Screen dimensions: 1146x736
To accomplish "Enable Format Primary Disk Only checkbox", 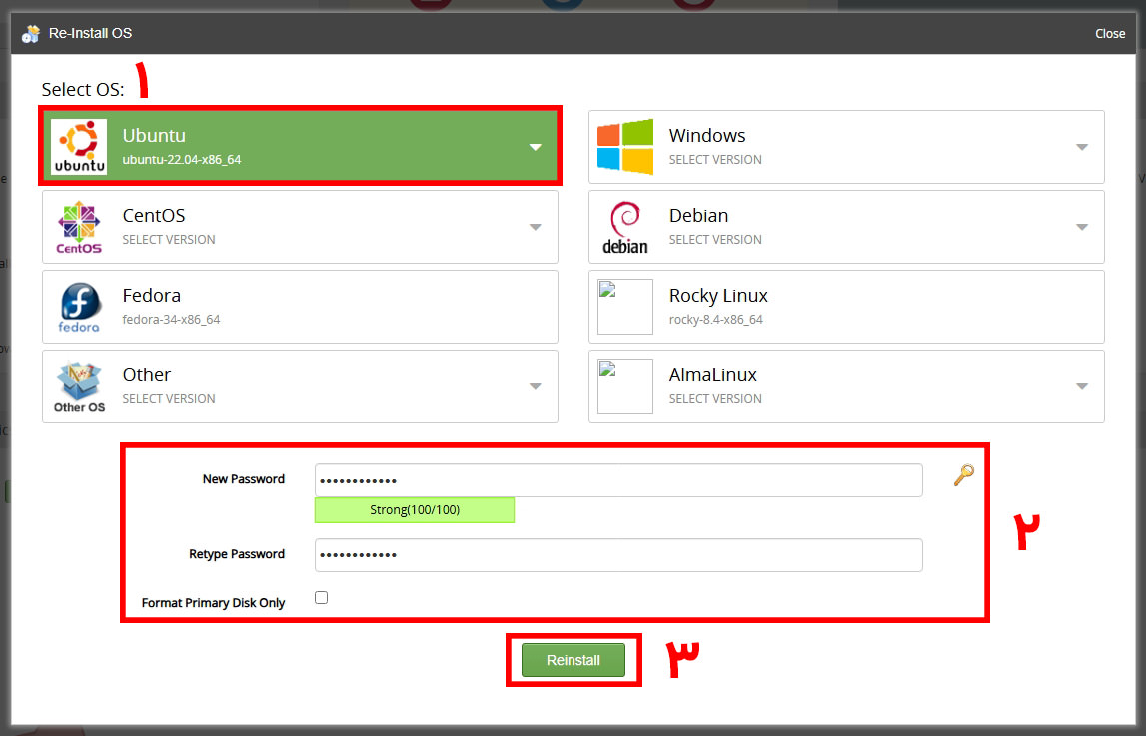I will click(x=321, y=597).
